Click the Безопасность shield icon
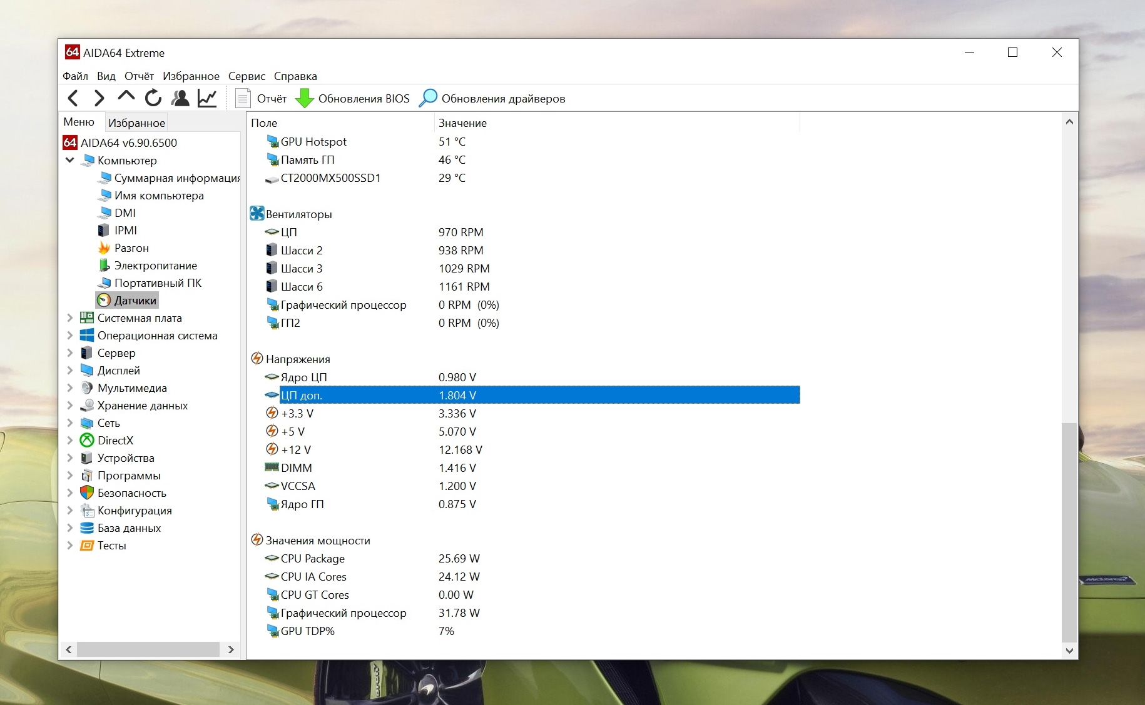This screenshot has height=705, width=1145. pos(87,493)
